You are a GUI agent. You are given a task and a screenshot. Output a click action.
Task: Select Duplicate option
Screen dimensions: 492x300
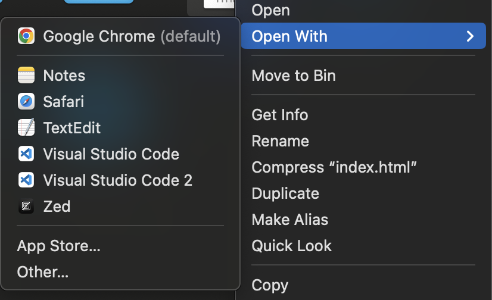click(x=363, y=193)
